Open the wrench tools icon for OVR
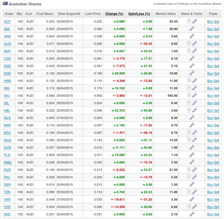 pyautogui.click(x=192, y=147)
